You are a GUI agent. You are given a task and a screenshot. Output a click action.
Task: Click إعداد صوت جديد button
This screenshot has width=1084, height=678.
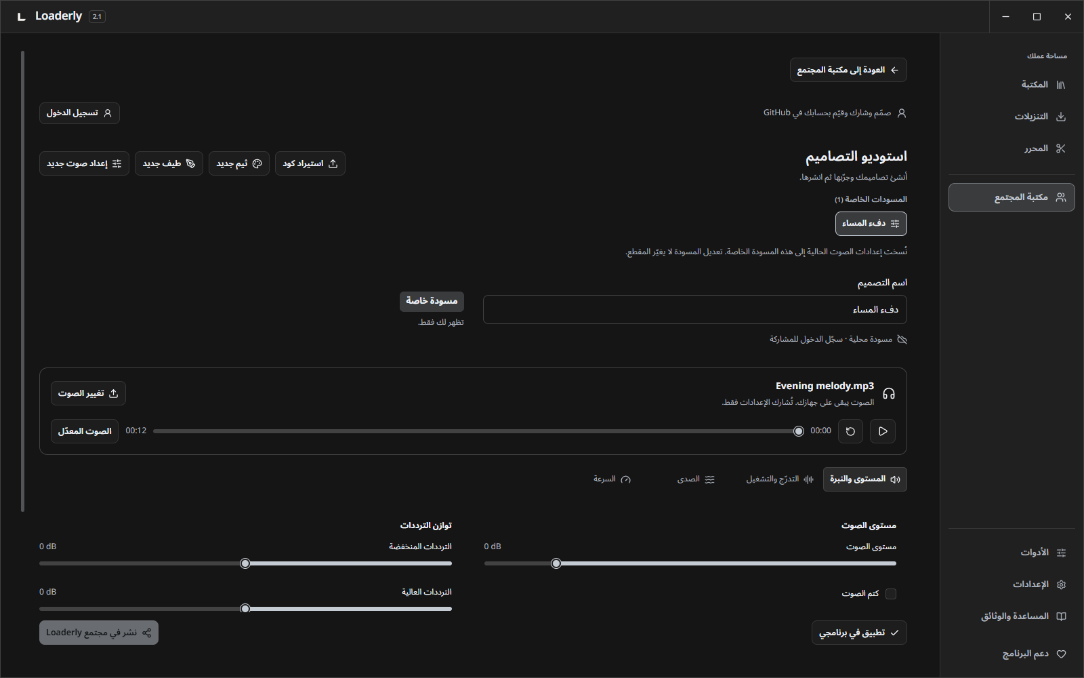point(84,163)
